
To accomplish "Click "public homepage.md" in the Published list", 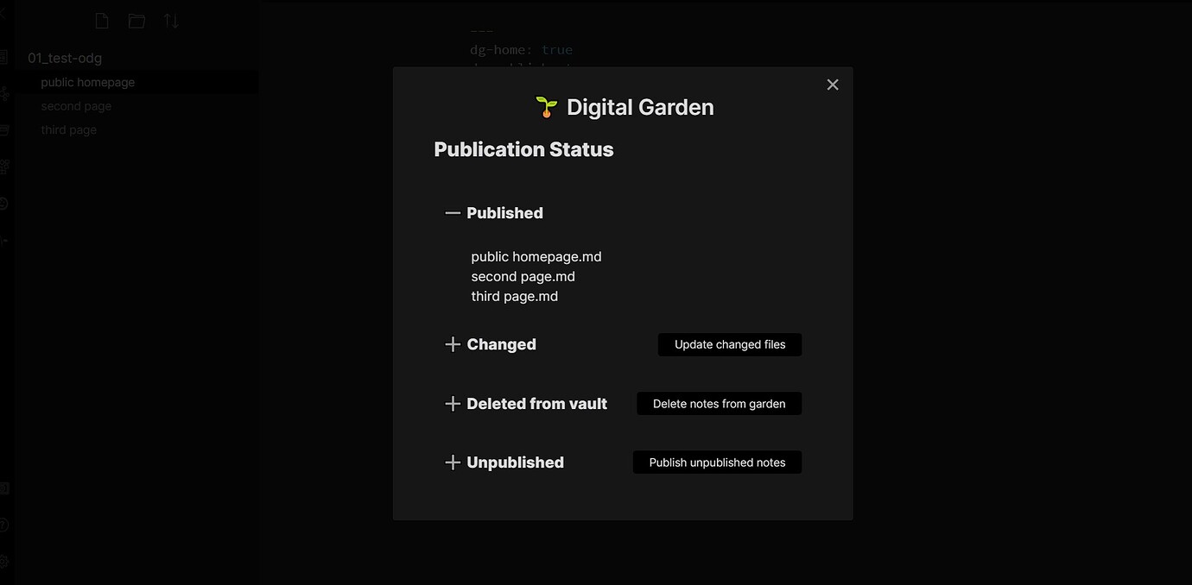I will (x=536, y=256).
